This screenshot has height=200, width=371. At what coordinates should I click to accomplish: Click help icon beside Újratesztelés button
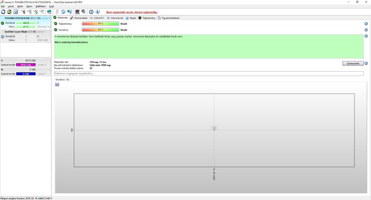366,63
